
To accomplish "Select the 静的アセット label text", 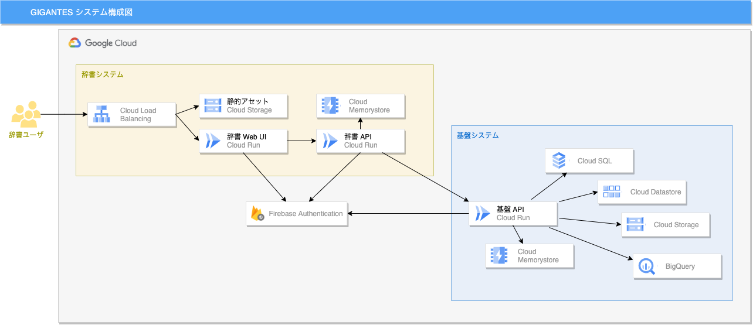I will (x=248, y=101).
